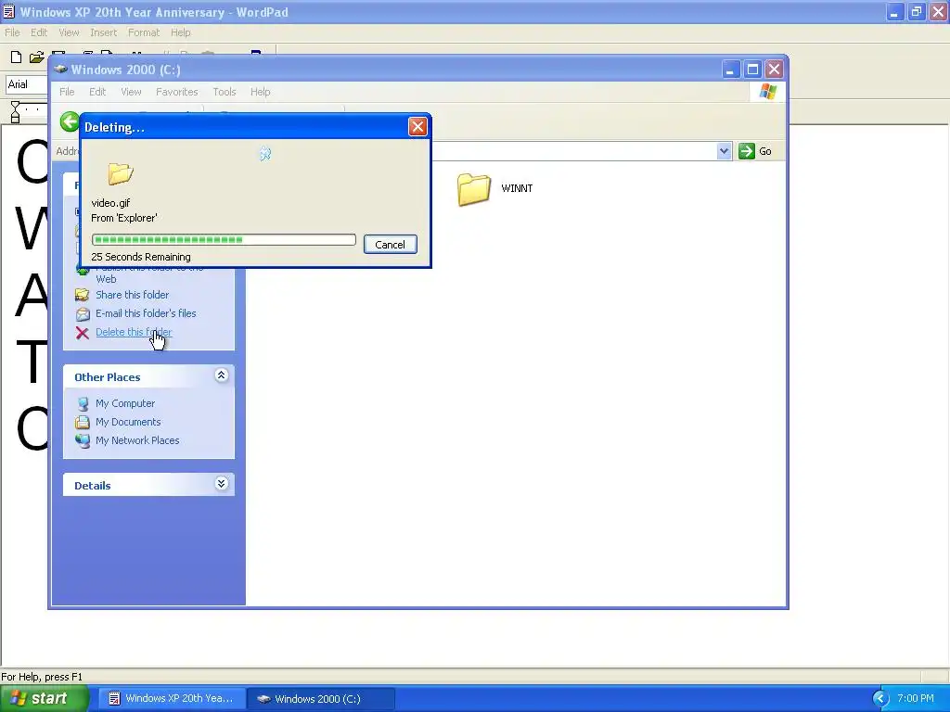Click the drive icon in Explorer title bar
This screenshot has width=950, height=712.
coord(60,69)
